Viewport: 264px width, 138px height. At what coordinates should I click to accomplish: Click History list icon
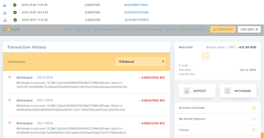click(254, 130)
